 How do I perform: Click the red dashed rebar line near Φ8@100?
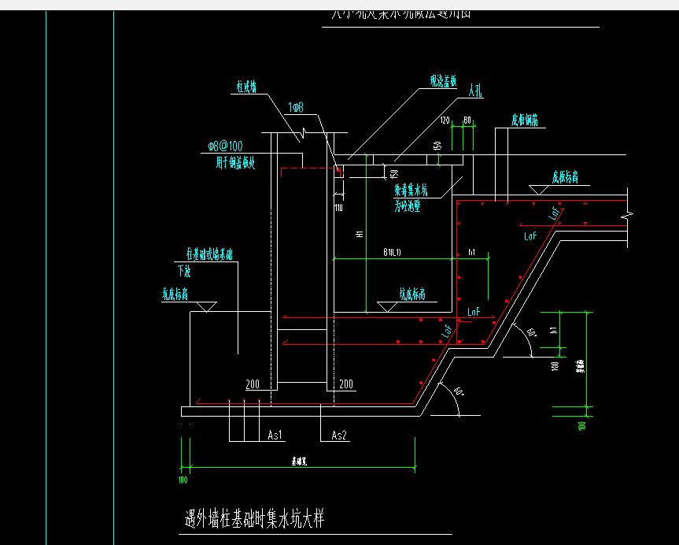(309, 170)
